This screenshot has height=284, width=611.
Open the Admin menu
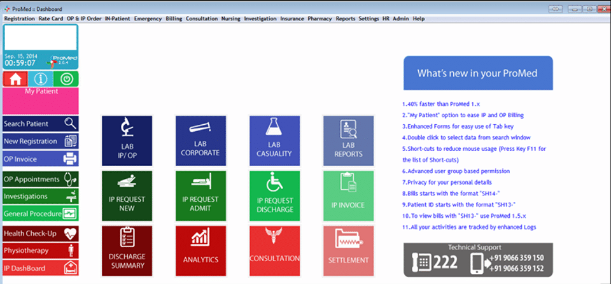coord(401,18)
